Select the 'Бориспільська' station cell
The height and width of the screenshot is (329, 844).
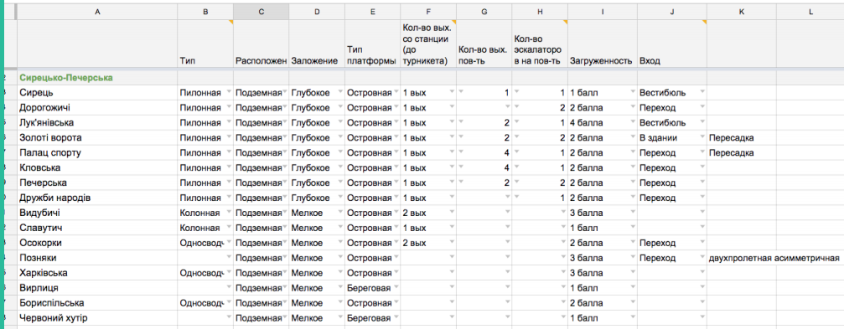(97, 303)
